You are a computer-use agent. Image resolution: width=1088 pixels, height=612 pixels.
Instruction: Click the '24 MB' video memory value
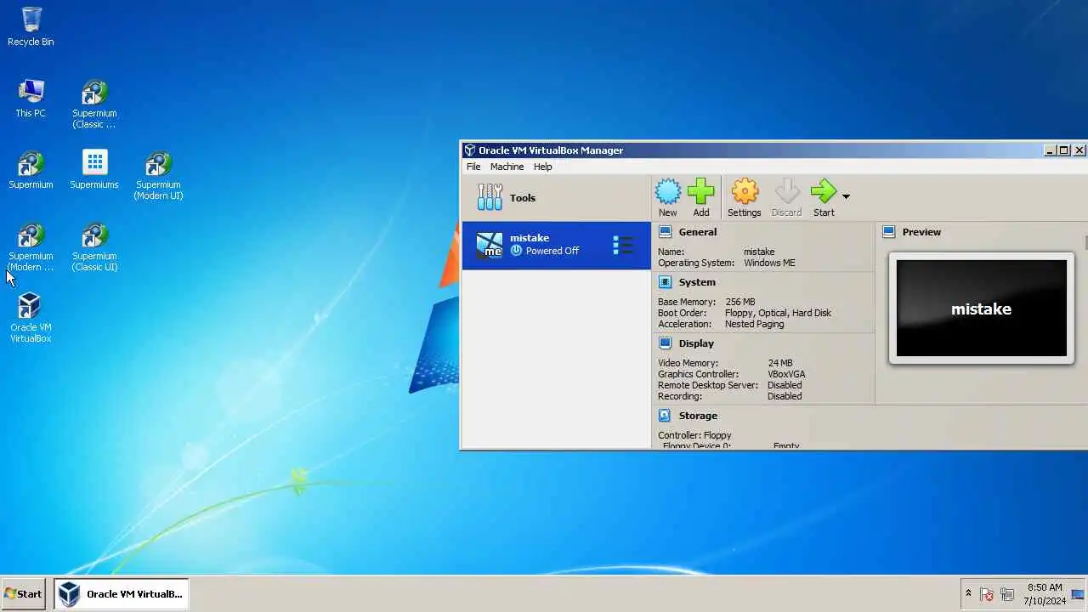coord(780,363)
